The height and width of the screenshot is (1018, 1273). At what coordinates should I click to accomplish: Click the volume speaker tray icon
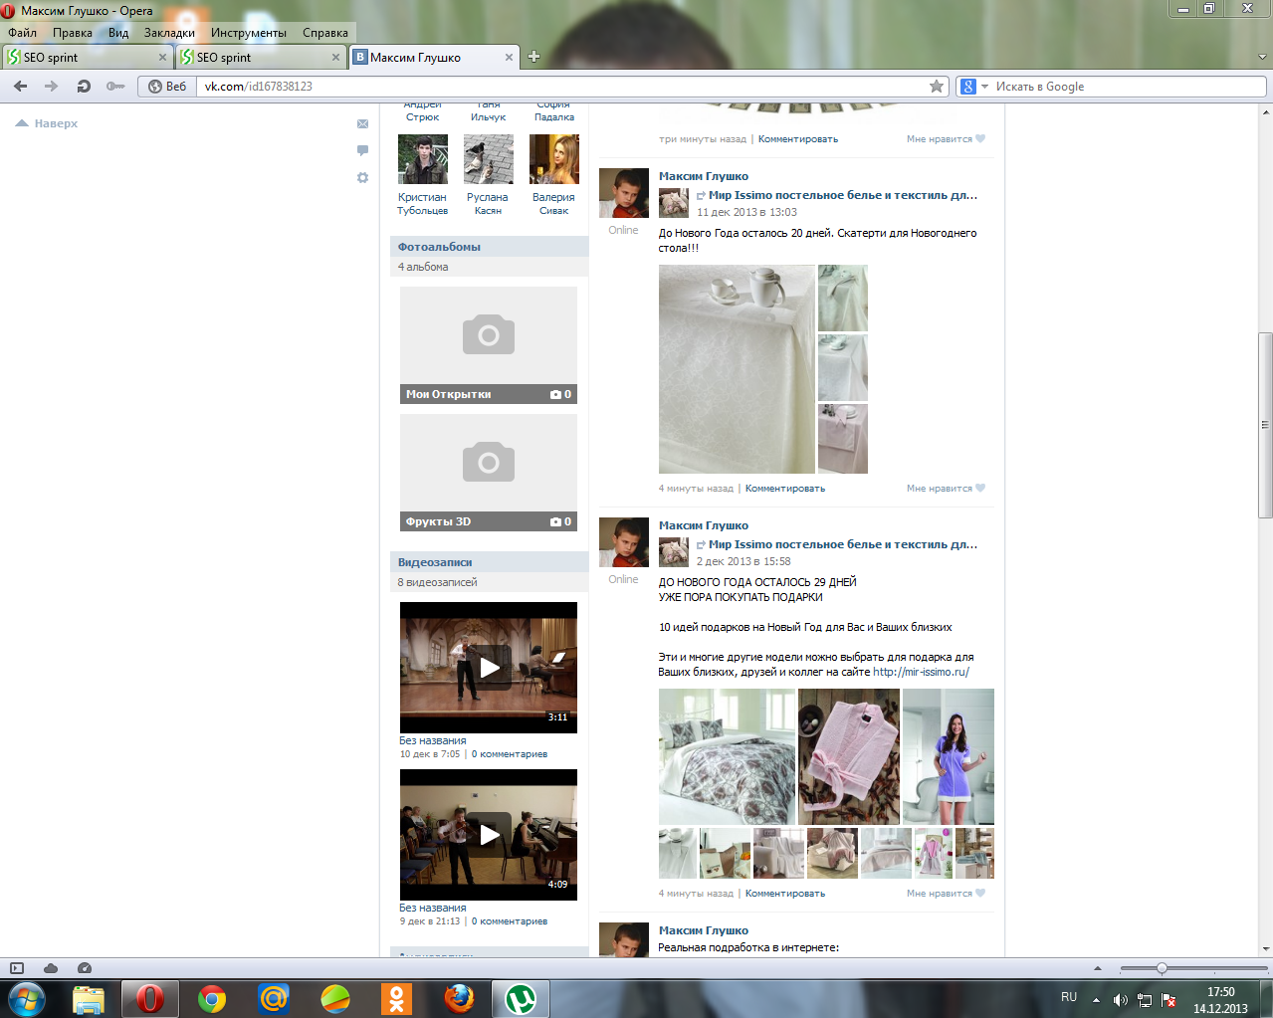point(1121,999)
